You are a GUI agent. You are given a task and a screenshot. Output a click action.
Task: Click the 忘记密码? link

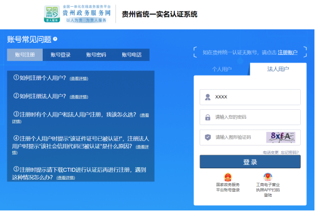(x=289, y=152)
